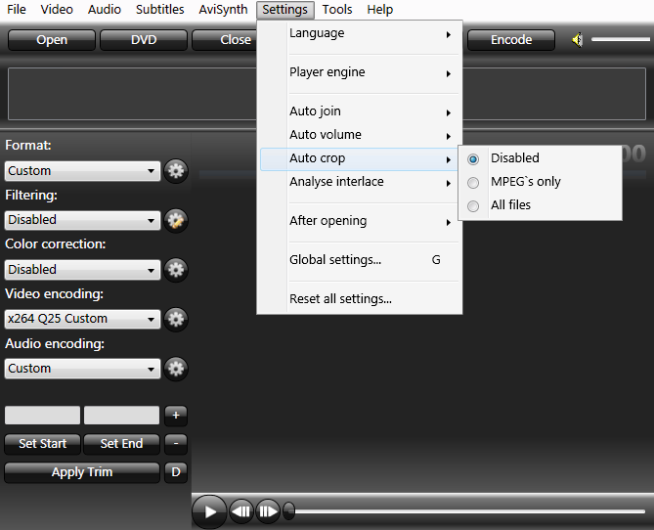Expand the Audio encoding dropdown
654x530 pixels.
tap(82, 369)
